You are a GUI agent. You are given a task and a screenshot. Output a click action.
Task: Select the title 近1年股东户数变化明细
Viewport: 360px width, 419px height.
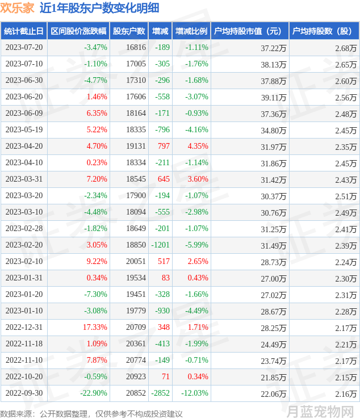(x=100, y=8)
